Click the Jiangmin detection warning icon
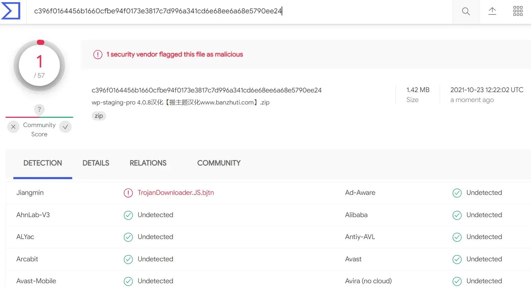Viewport: 531px width, 287px height. point(128,193)
